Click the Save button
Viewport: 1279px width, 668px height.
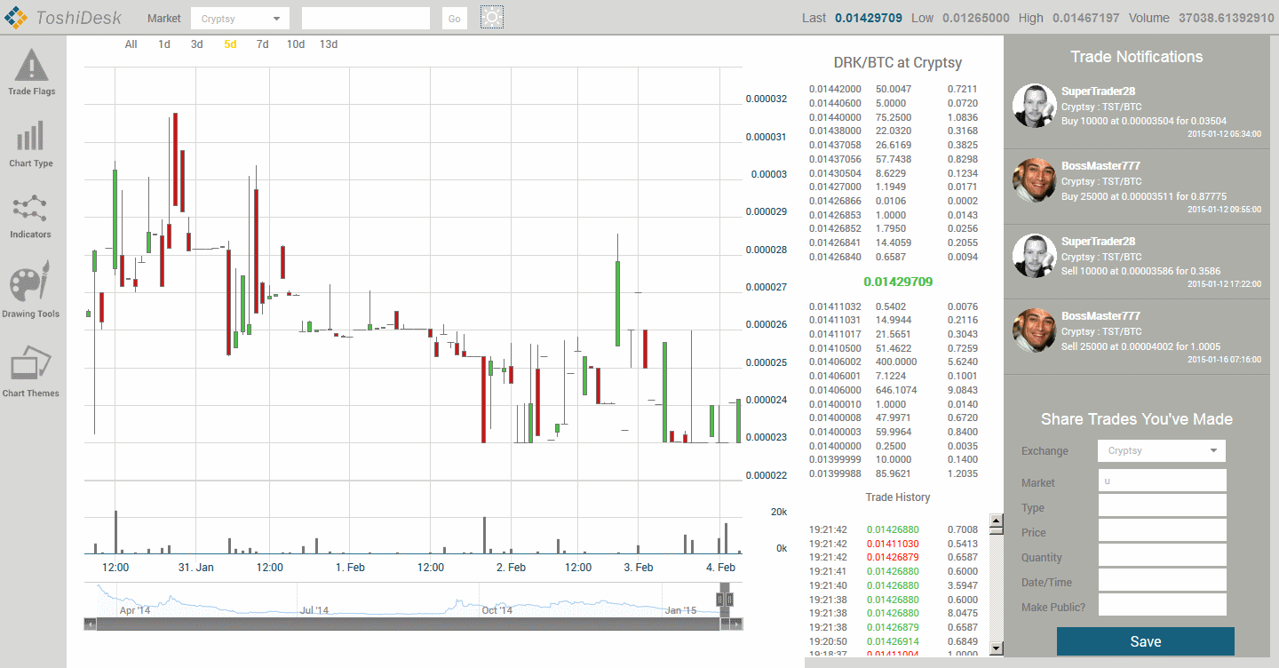(1146, 641)
